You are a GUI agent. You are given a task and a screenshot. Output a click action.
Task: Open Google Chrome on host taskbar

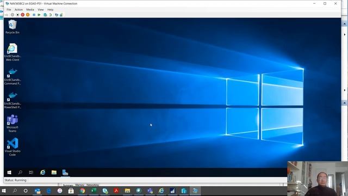82,191
